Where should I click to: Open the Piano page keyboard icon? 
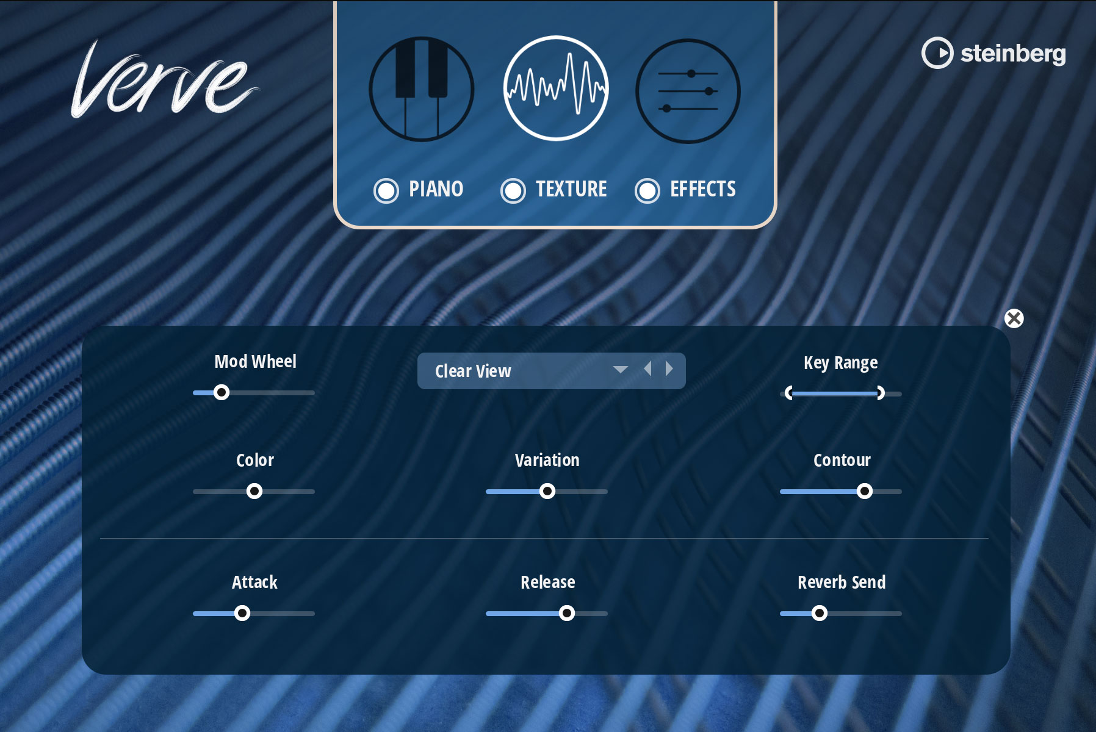[421, 89]
